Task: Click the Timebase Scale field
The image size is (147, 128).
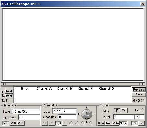Action: (x=26, y=112)
